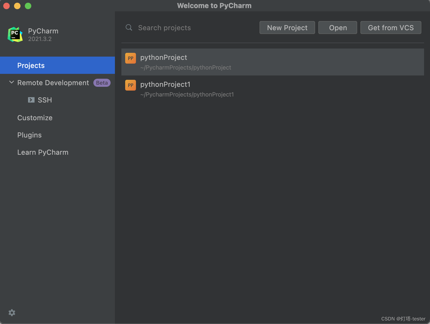Maximize the window with the green button
This screenshot has width=430, height=324.
click(x=28, y=6)
